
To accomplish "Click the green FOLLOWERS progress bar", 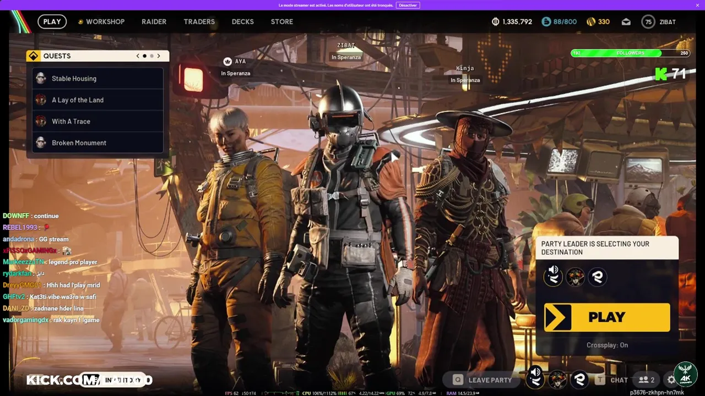I will (630, 53).
